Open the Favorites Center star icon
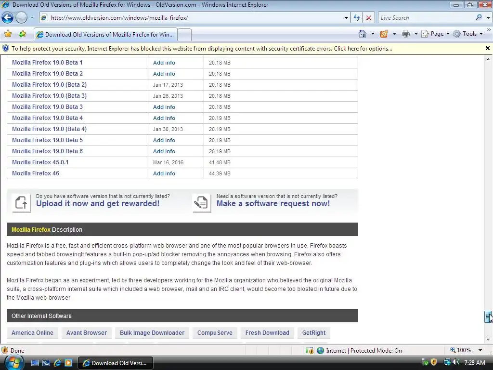 pyautogui.click(x=8, y=34)
